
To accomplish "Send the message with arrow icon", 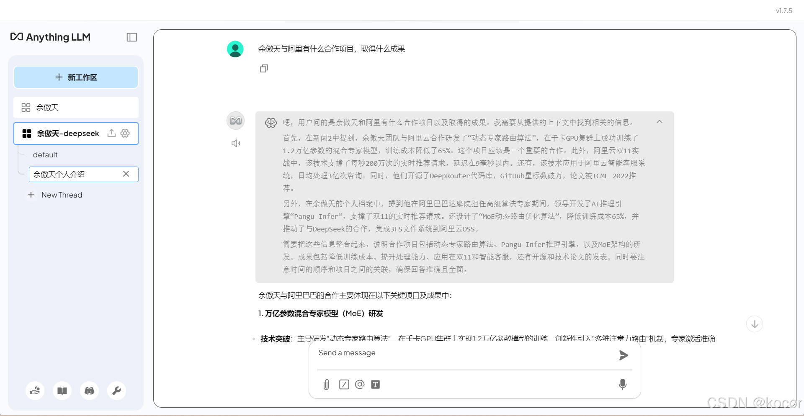I will pyautogui.click(x=624, y=355).
